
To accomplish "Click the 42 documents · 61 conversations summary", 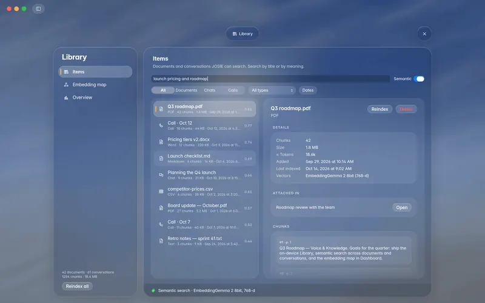I will pos(88,272).
